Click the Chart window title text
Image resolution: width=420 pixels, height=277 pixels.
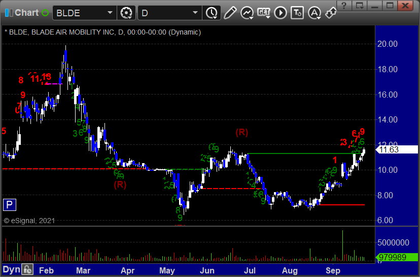click(26, 13)
